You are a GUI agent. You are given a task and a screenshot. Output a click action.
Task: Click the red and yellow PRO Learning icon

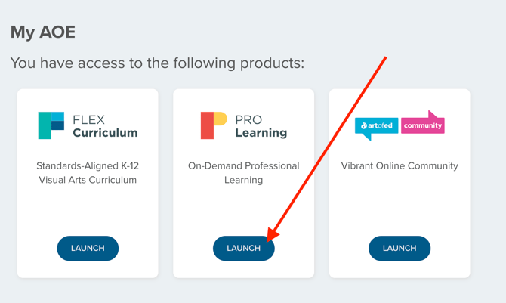pos(213,125)
